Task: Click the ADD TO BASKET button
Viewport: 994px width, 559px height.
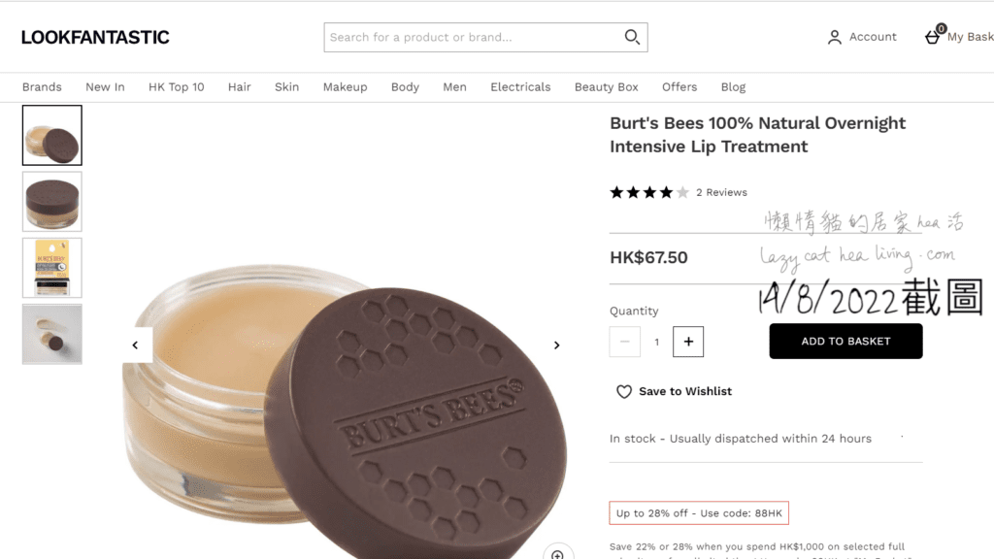Action: (x=845, y=342)
